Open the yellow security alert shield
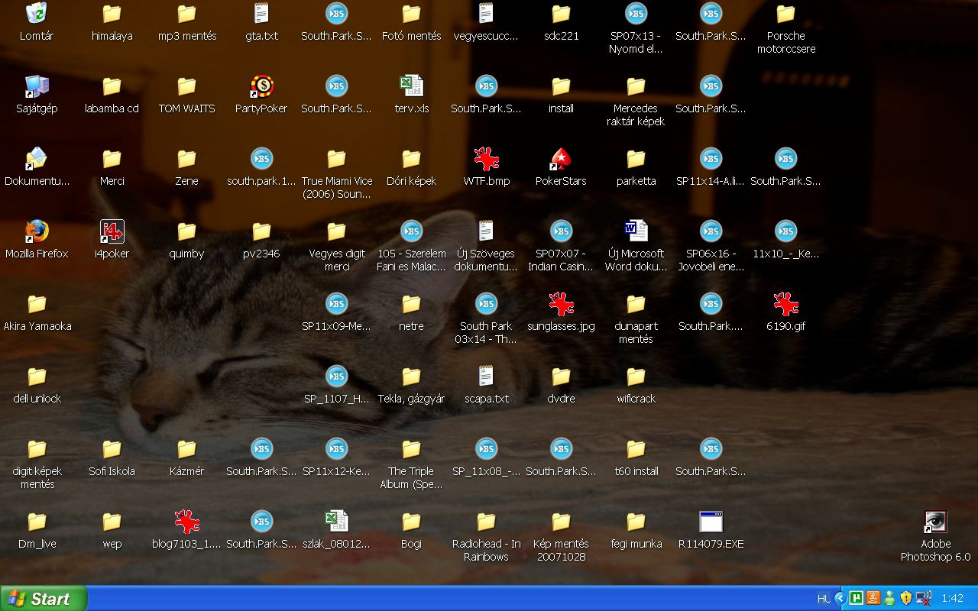This screenshot has height=611, width=978. (x=906, y=598)
